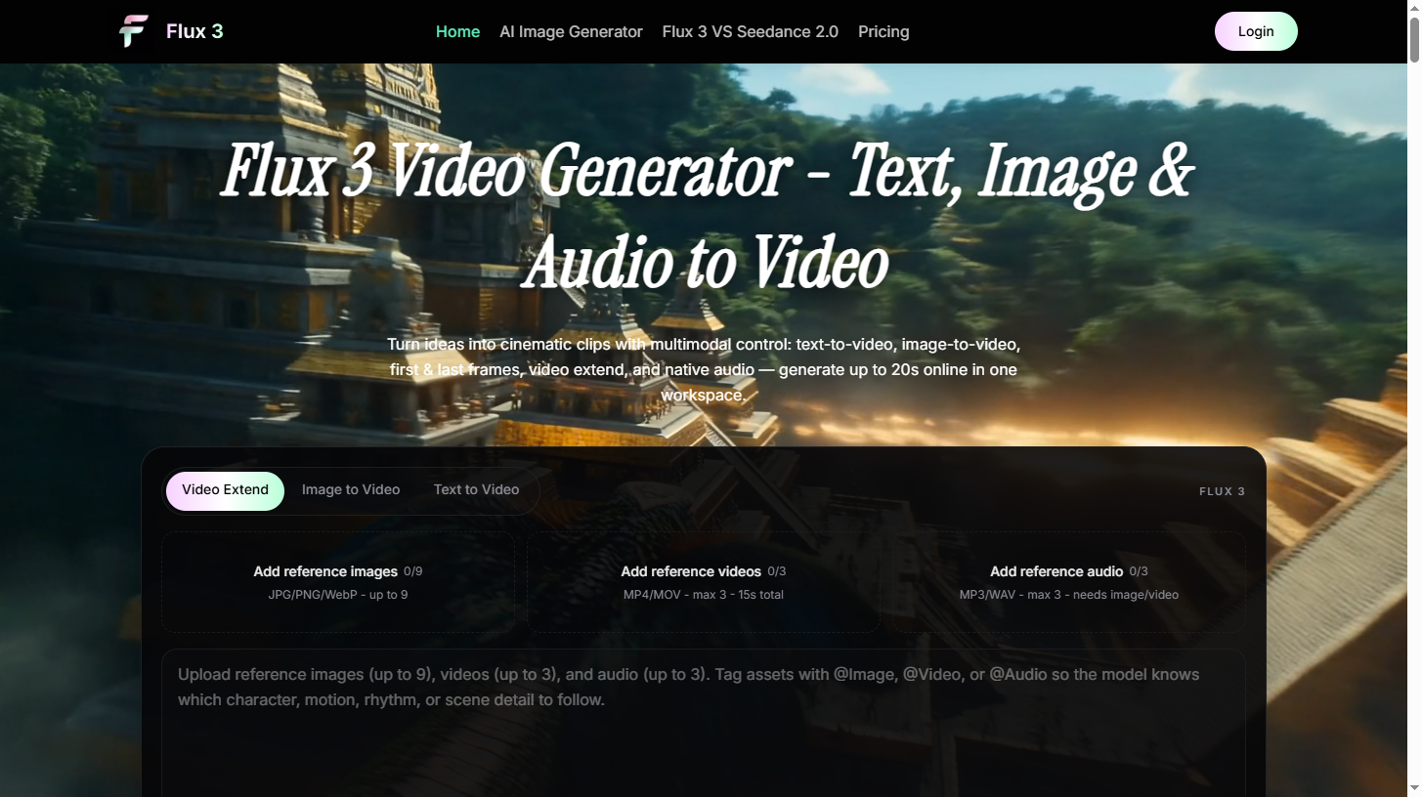Screen dimensions: 1422x797
Task: Switch to the Image to Video tab
Action: pyautogui.click(x=351, y=490)
